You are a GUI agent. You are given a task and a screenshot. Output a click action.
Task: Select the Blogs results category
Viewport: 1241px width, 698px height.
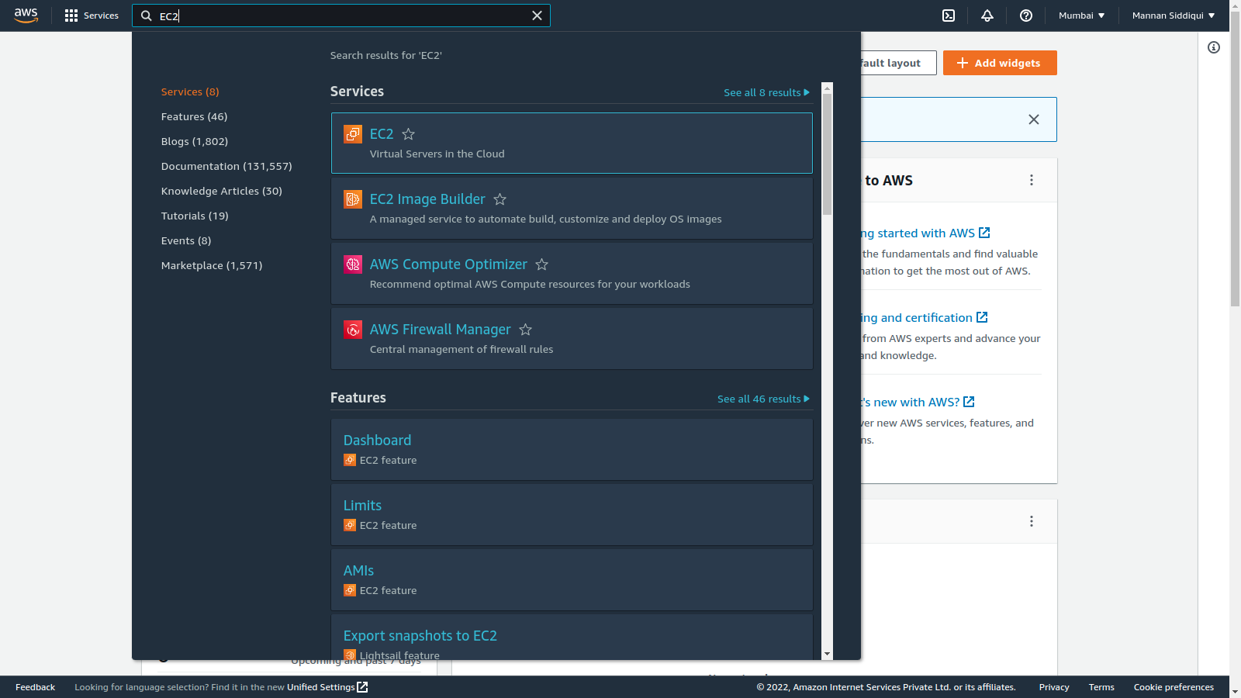click(x=194, y=141)
